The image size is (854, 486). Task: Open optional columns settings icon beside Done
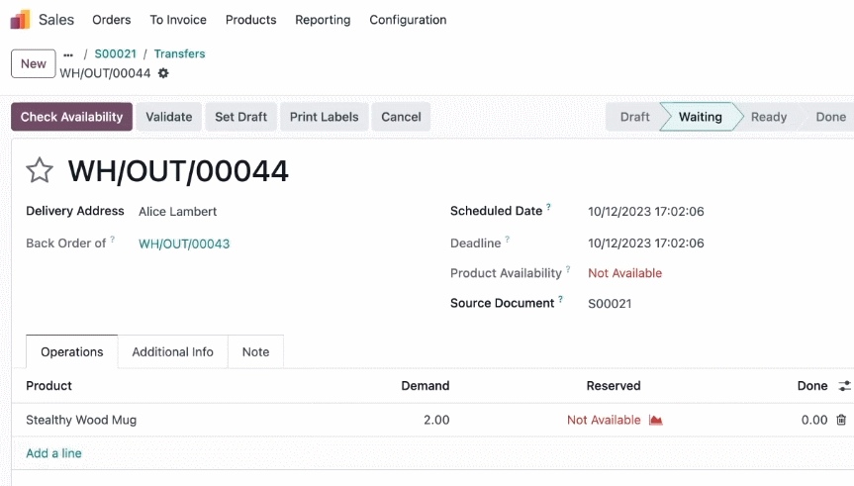point(845,386)
